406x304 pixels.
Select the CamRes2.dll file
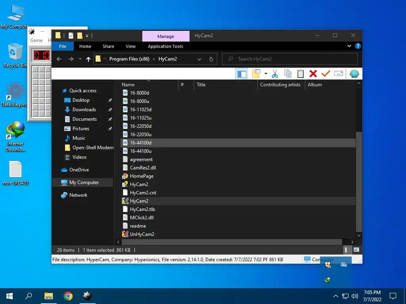click(x=143, y=168)
